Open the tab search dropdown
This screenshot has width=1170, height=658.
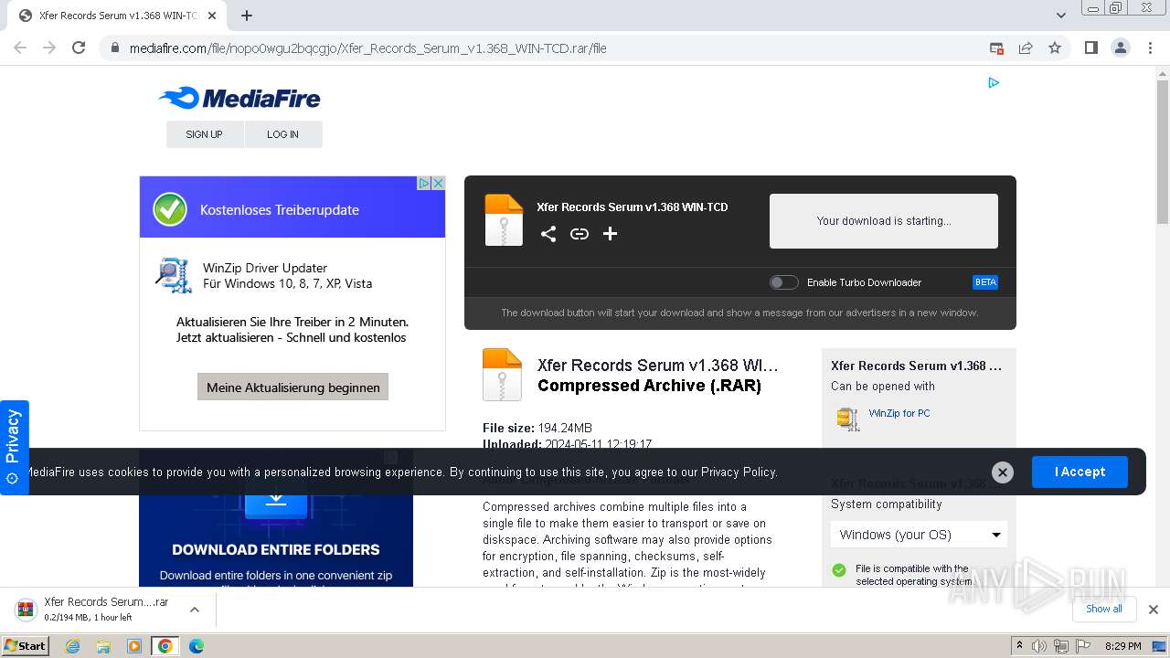[x=1061, y=16]
